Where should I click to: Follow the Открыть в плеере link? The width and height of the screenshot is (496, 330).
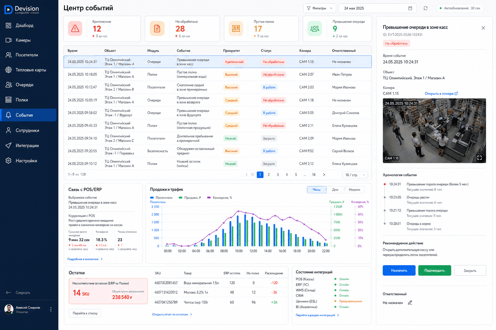(441, 93)
